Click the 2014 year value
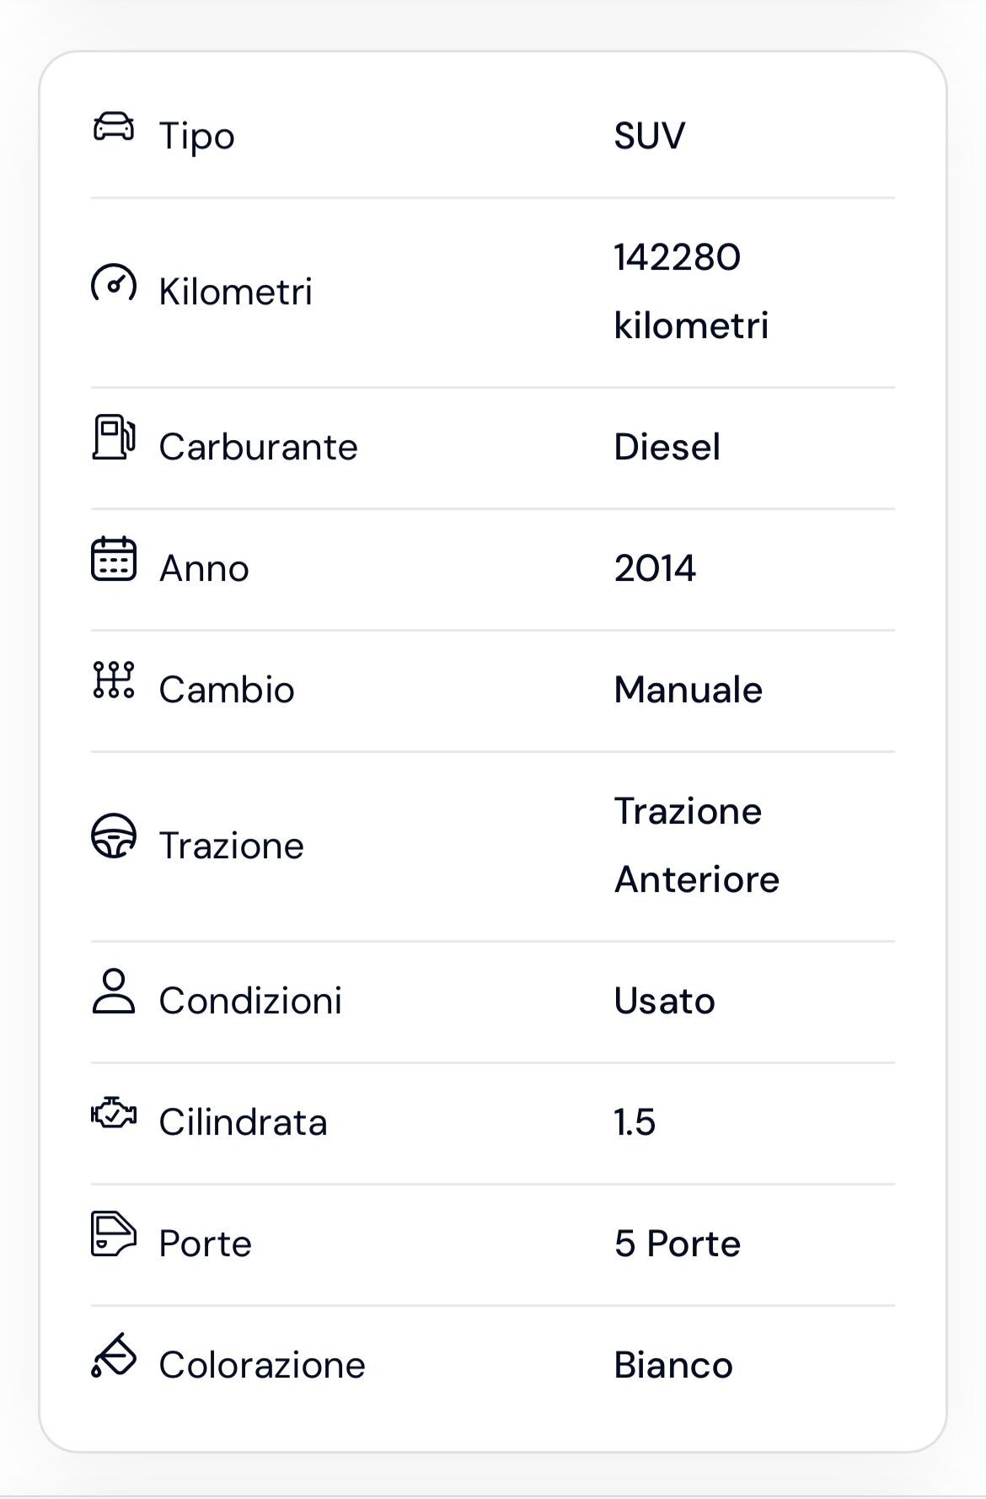 click(655, 568)
